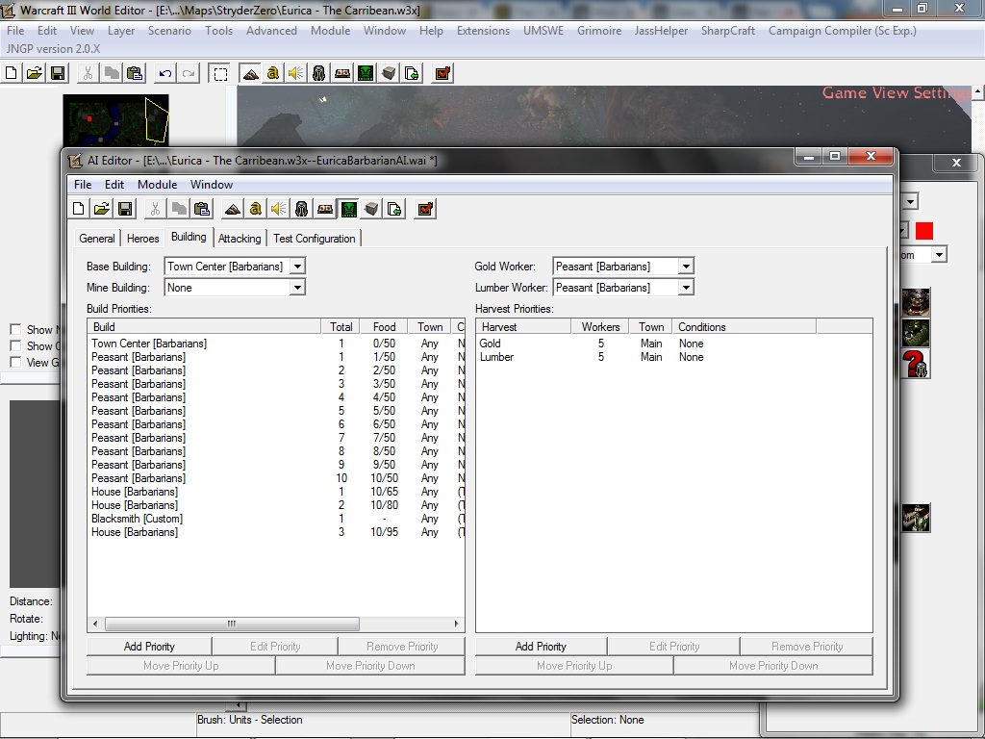Click the red color swatch on the right panel
985x739 pixels.
(924, 231)
